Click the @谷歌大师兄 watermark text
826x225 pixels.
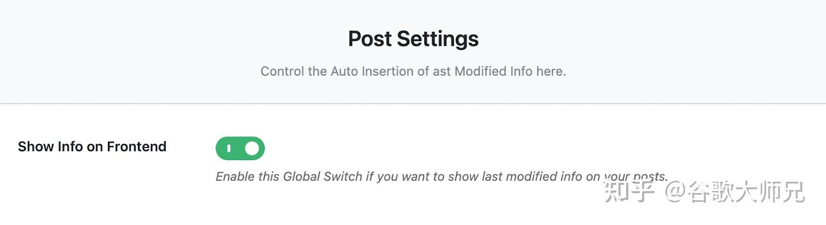(x=734, y=192)
